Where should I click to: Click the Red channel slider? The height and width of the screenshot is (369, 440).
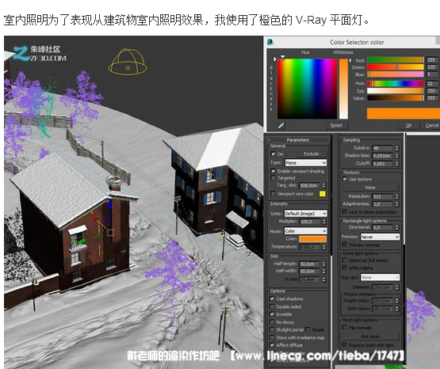(x=396, y=60)
